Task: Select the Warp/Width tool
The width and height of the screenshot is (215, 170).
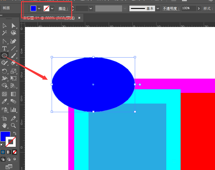Action: click(4, 78)
